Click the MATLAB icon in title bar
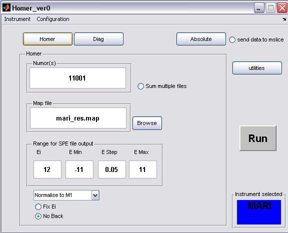288x233 pixels. pyautogui.click(x=6, y=8)
